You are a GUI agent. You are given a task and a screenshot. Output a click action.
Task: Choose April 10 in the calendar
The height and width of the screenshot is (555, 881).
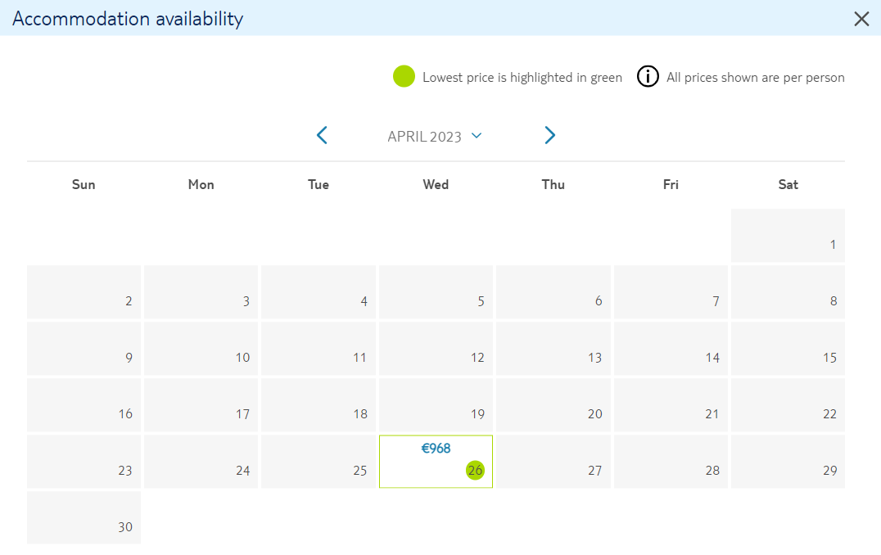click(x=201, y=348)
